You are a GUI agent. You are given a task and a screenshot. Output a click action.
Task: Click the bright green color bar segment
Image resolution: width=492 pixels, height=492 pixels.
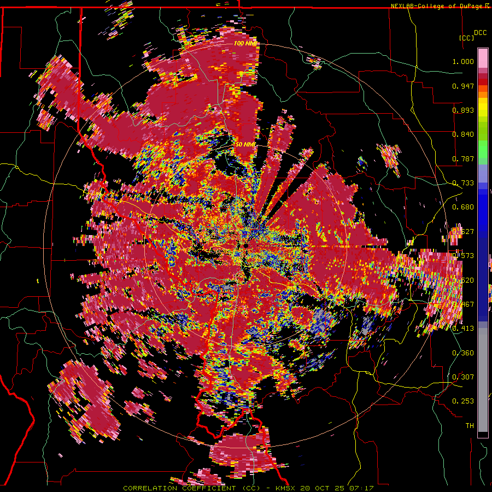point(483,149)
